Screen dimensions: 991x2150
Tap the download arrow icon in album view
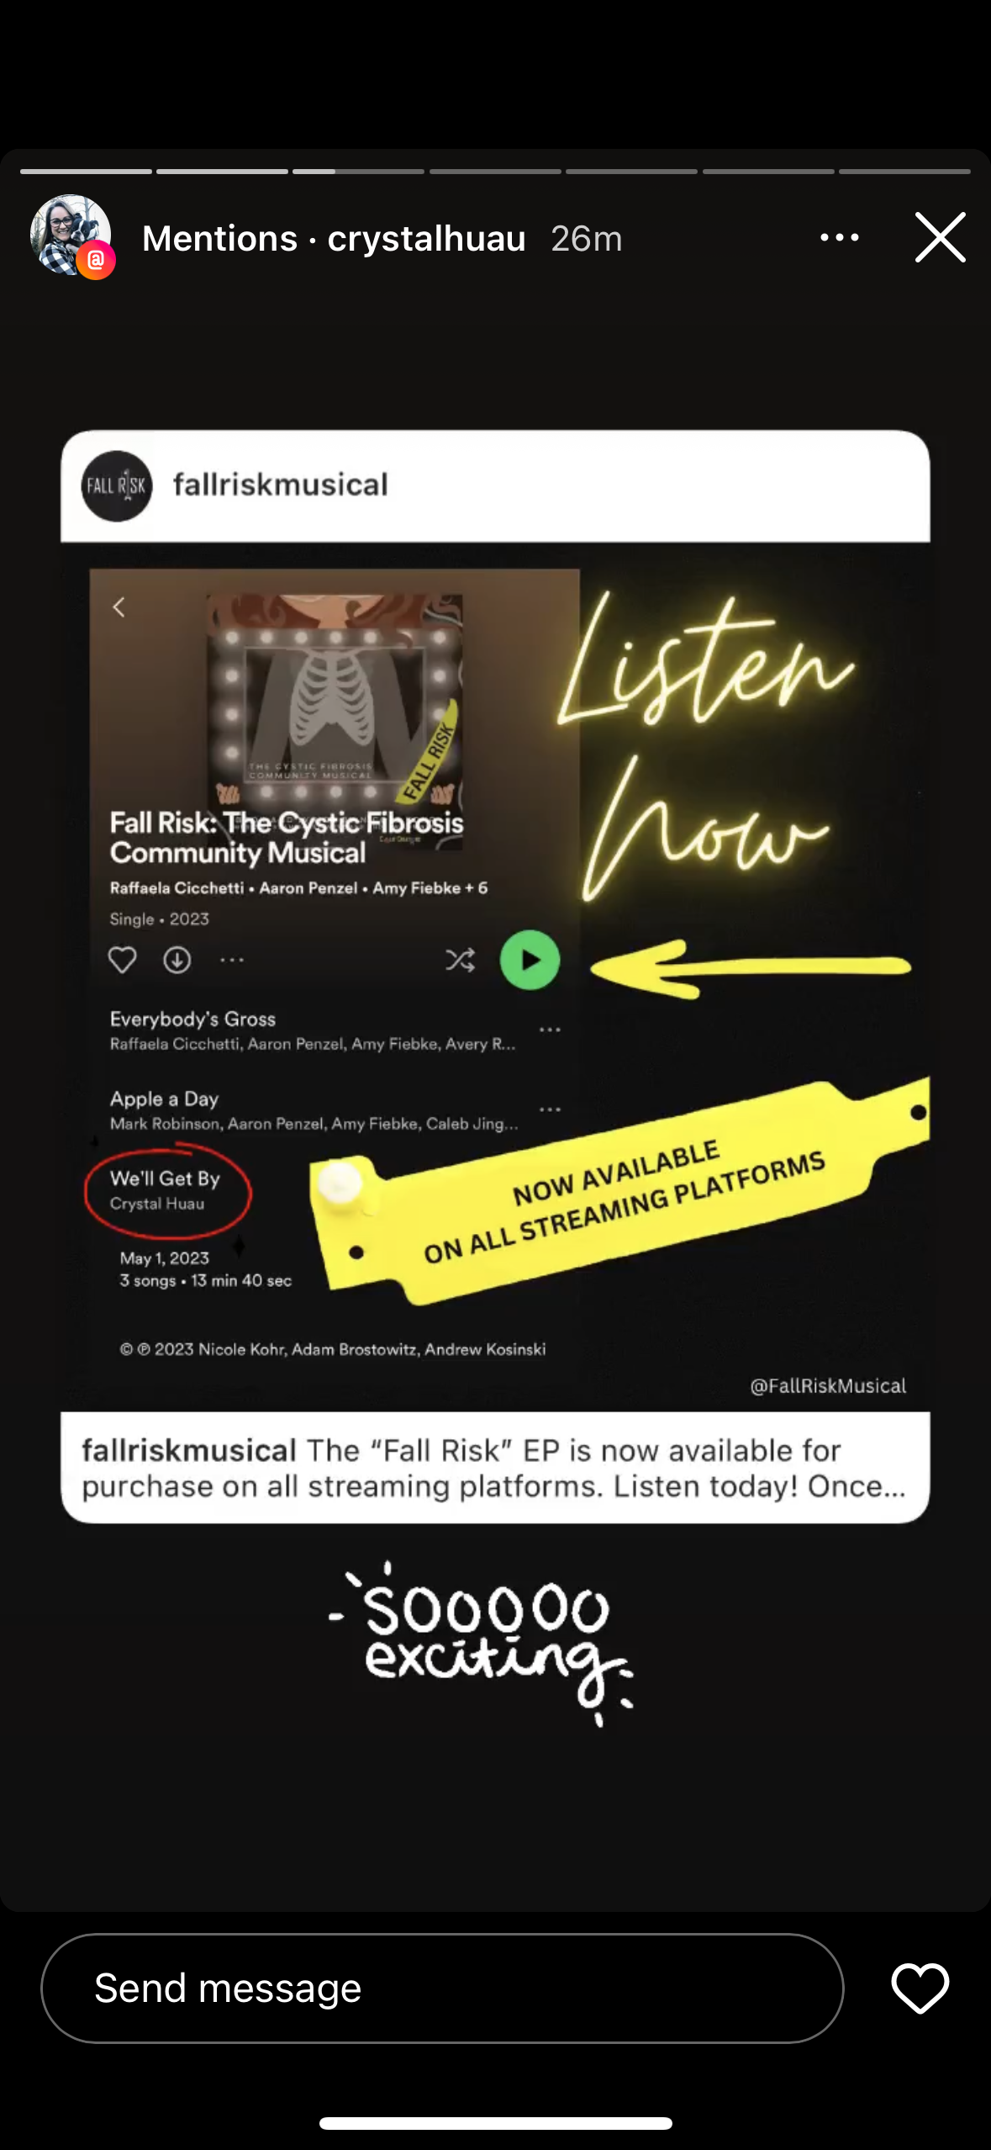point(177,960)
